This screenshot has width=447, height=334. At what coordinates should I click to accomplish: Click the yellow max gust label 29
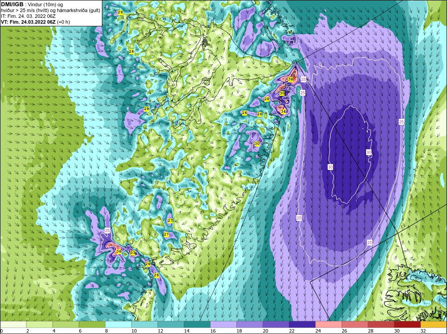click(120, 12)
